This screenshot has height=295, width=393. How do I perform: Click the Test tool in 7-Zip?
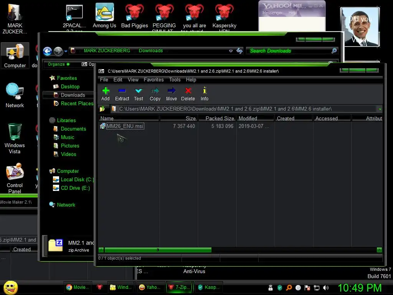coord(138,94)
